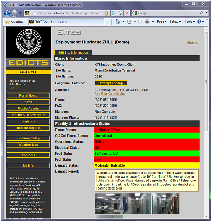Viewport: 212px width, 222px height.
Task: Open Incident Reports
Action: coord(28,128)
